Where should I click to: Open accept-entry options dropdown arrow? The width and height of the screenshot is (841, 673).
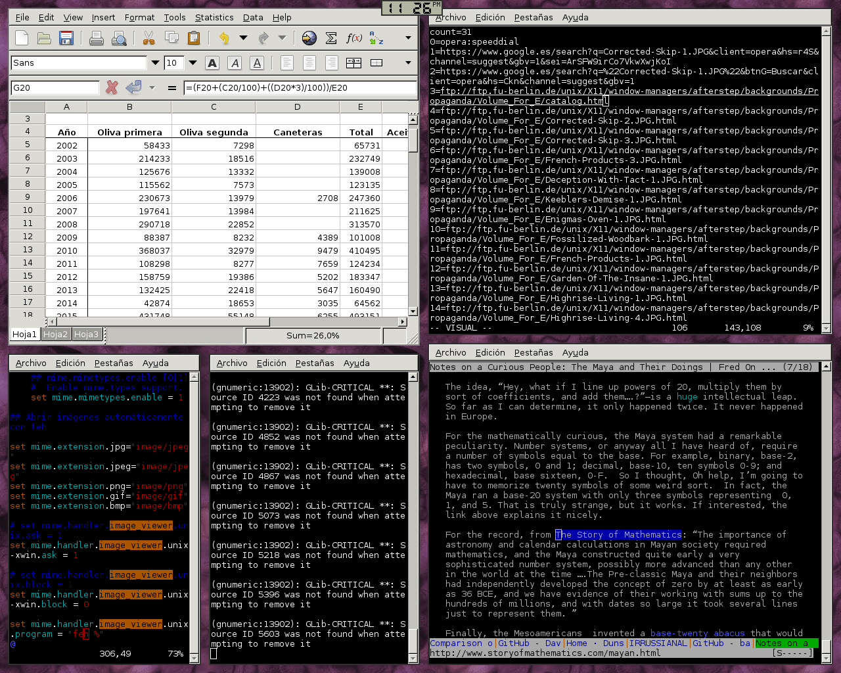click(152, 87)
